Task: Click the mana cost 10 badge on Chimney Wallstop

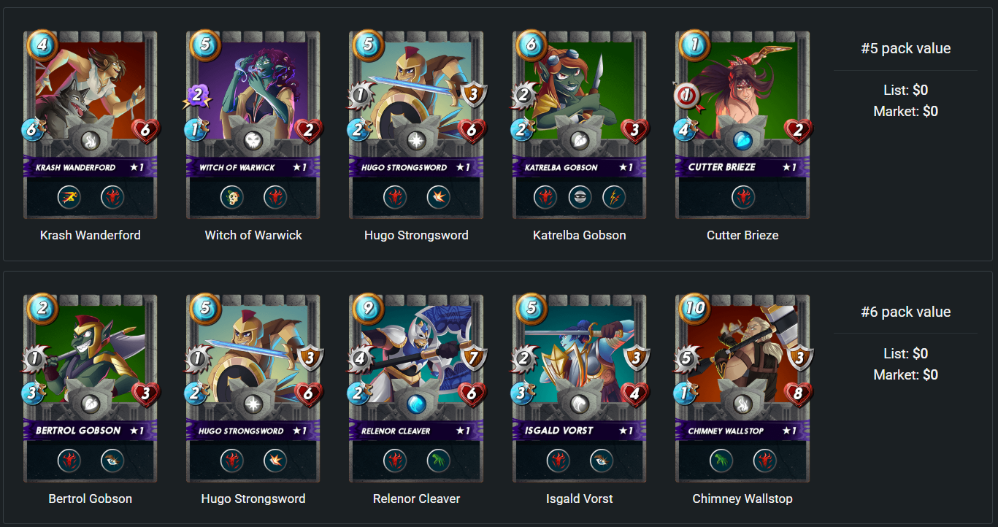Action: tap(694, 309)
